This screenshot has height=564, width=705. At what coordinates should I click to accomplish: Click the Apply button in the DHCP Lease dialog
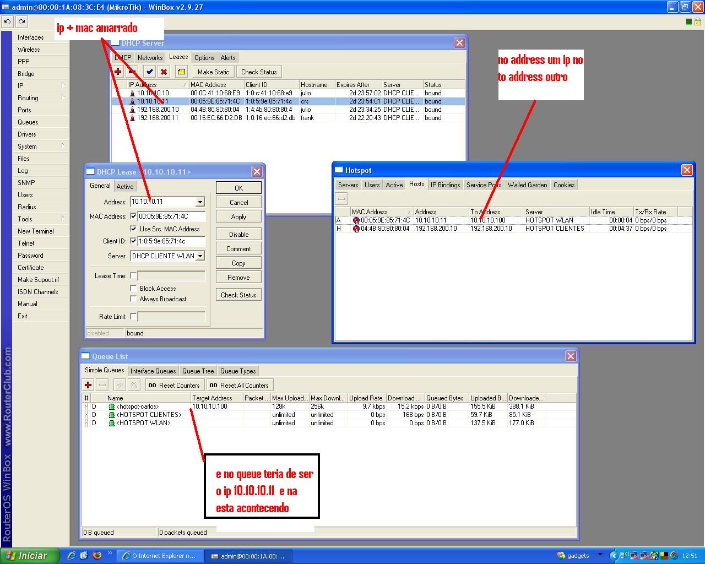point(238,216)
